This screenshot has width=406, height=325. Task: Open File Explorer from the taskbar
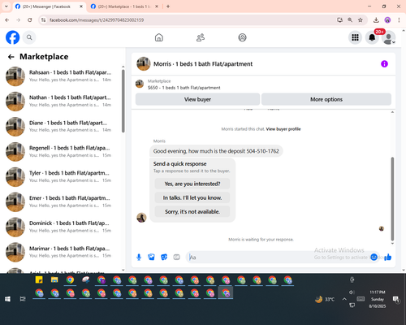tap(54, 279)
